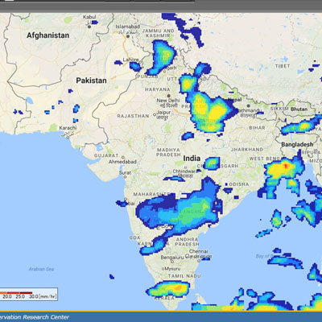Click the mm/hr legend units label
This screenshot has width=322, height=322.
pos(47,296)
